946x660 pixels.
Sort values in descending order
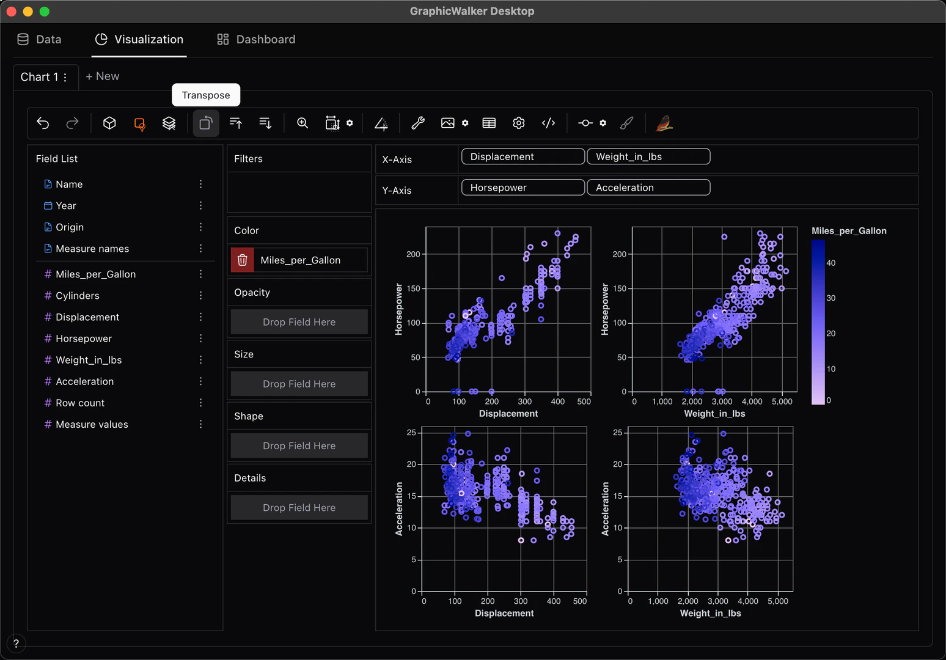tap(265, 123)
